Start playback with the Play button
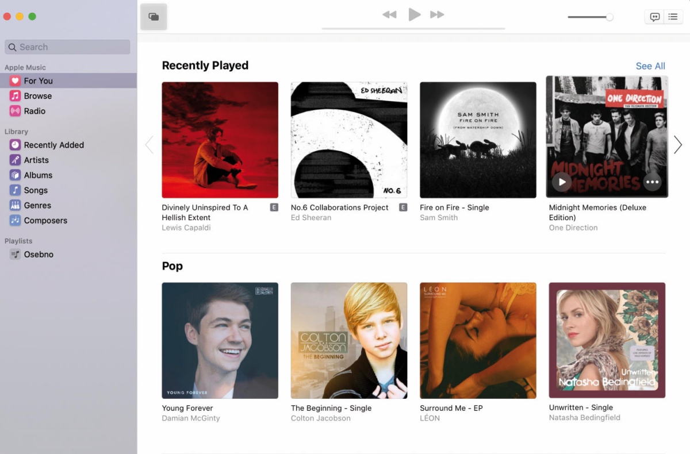 (x=414, y=14)
